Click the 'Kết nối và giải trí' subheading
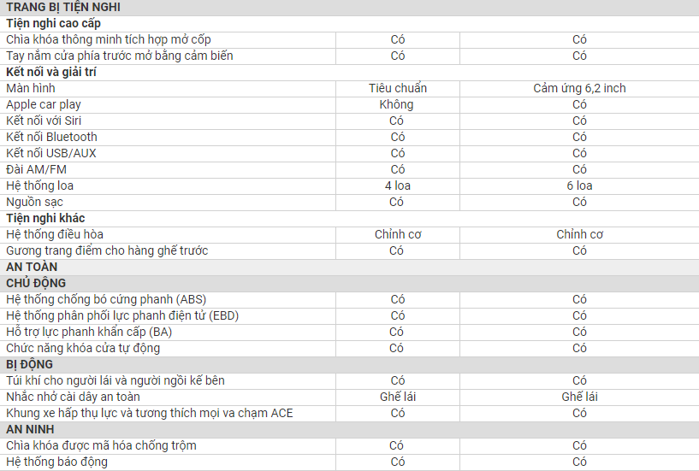Screen dimensions: 699x471 (51, 72)
